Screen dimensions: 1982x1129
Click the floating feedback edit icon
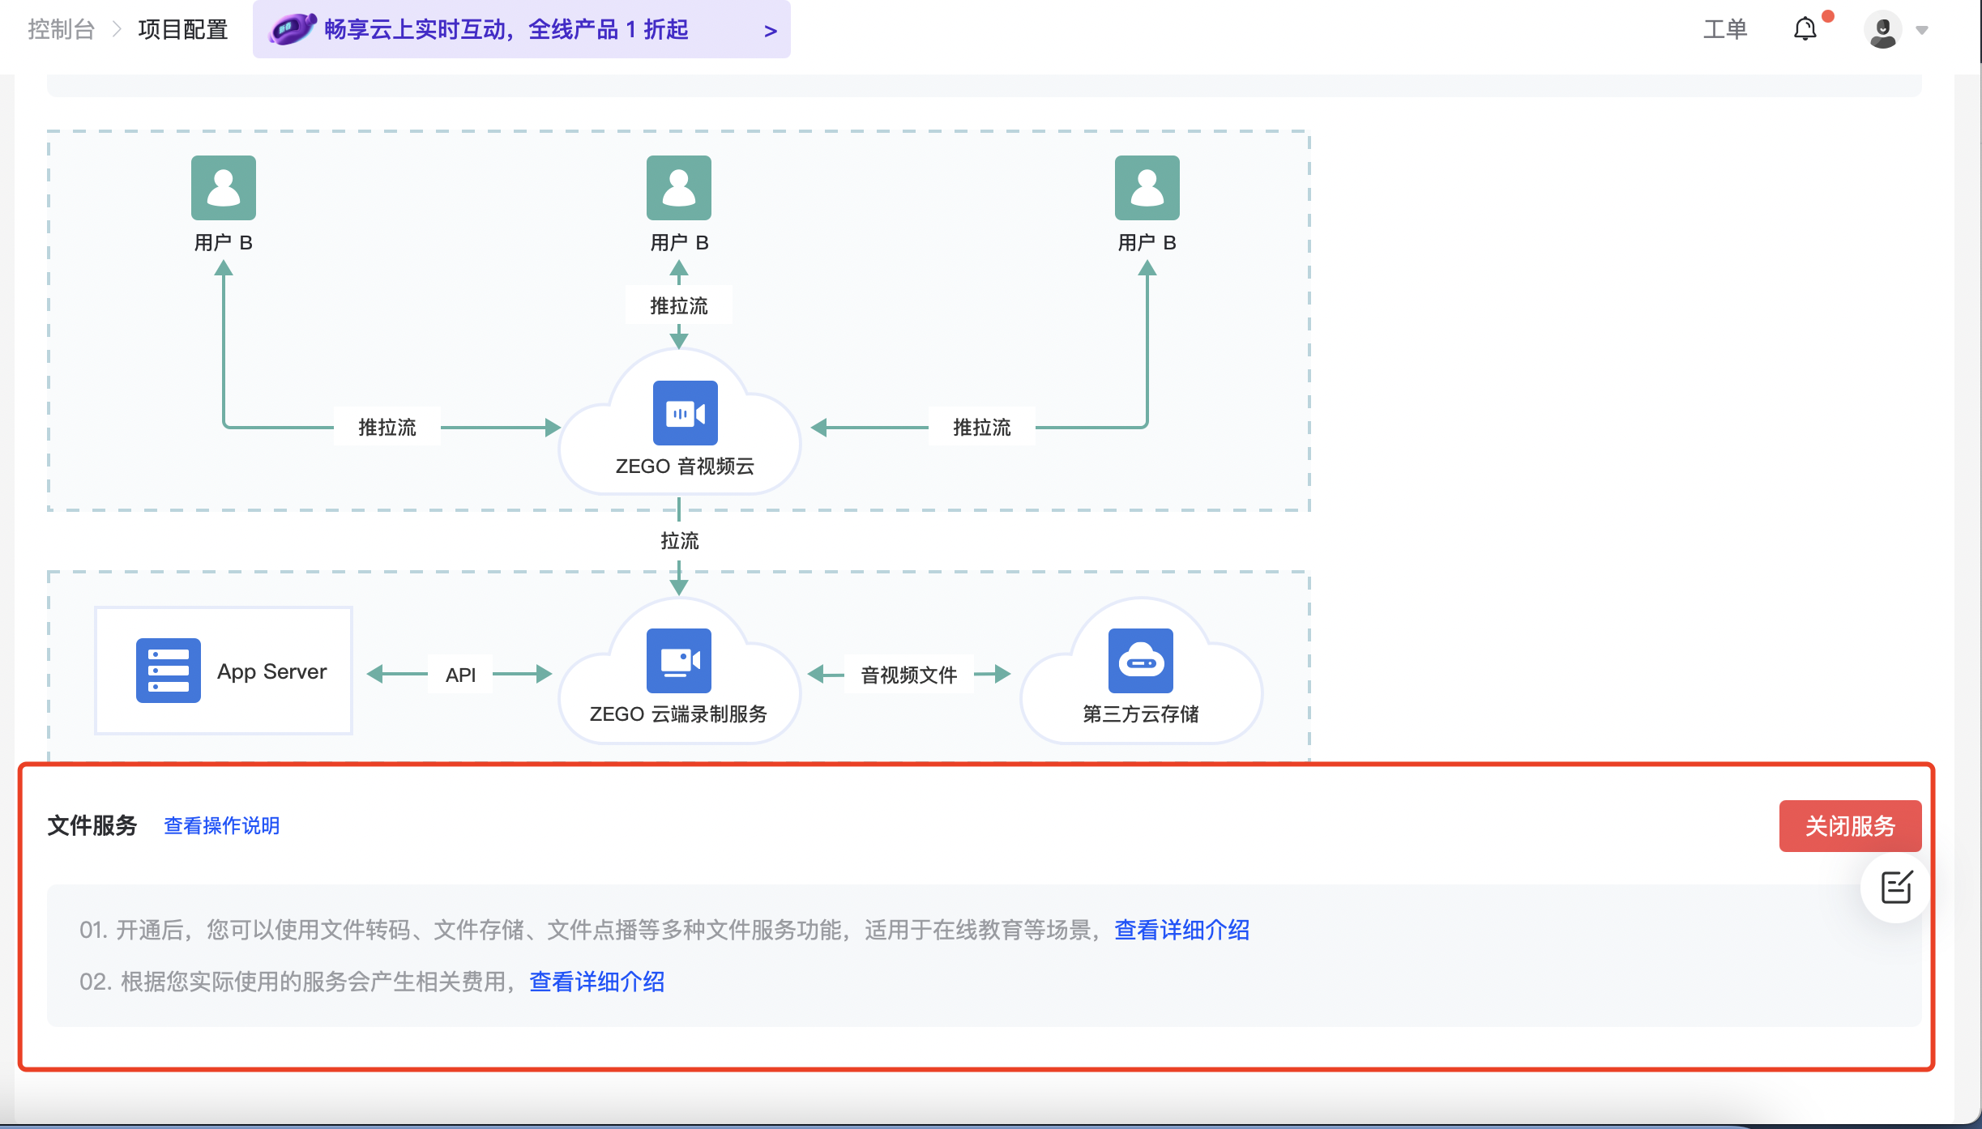pos(1896,888)
